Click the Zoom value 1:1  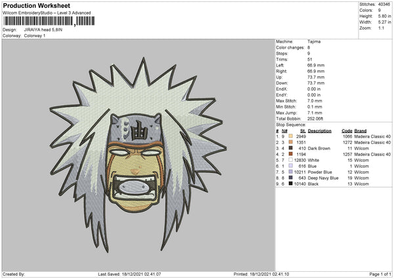381,28
